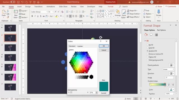Viewport: 179px width, 100px height.
Task: Toggle Bold formatting
Action: [32, 16]
